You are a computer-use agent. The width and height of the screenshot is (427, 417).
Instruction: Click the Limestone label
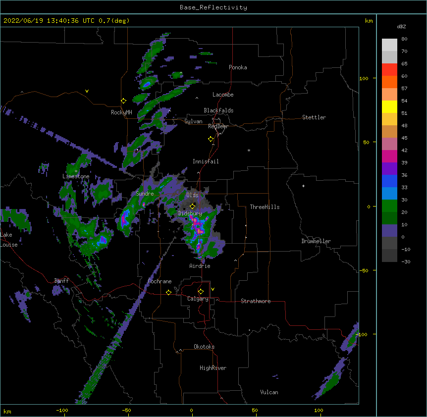pos(76,176)
